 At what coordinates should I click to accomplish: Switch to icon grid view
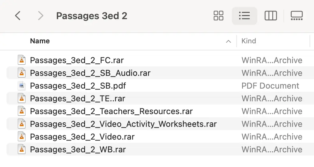coord(218,16)
